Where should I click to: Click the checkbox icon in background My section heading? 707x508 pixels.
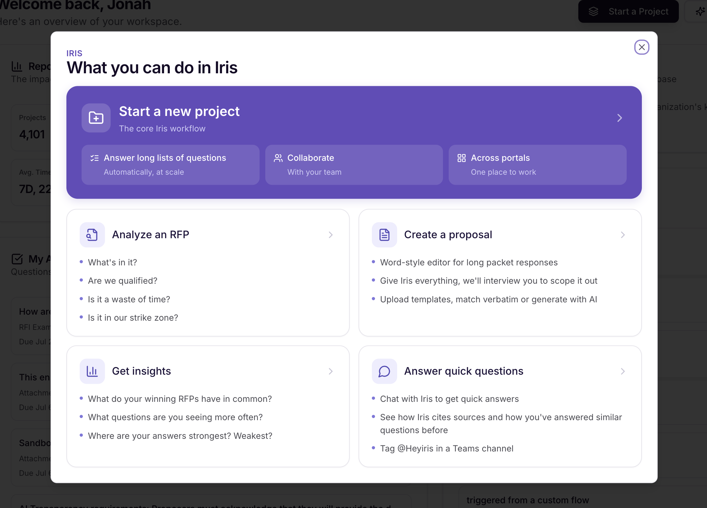(17, 259)
